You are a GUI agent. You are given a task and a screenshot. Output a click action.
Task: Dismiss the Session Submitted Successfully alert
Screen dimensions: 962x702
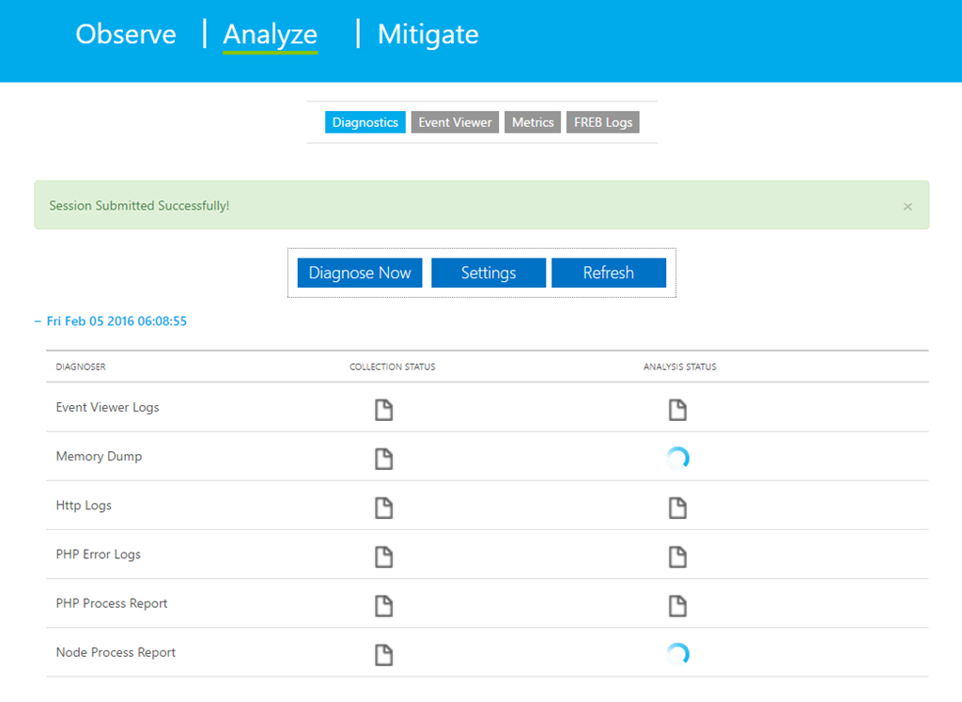pyautogui.click(x=908, y=207)
